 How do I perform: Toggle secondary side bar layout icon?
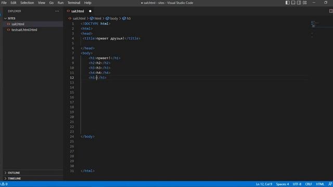[299, 3]
